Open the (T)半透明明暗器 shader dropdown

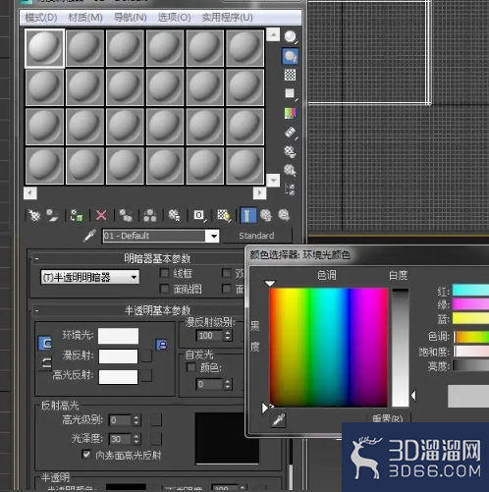click(x=90, y=277)
